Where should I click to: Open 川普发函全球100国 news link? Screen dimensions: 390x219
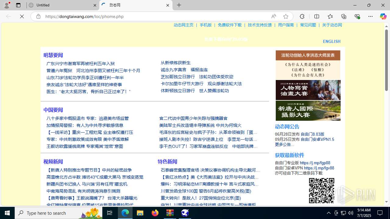(206, 191)
